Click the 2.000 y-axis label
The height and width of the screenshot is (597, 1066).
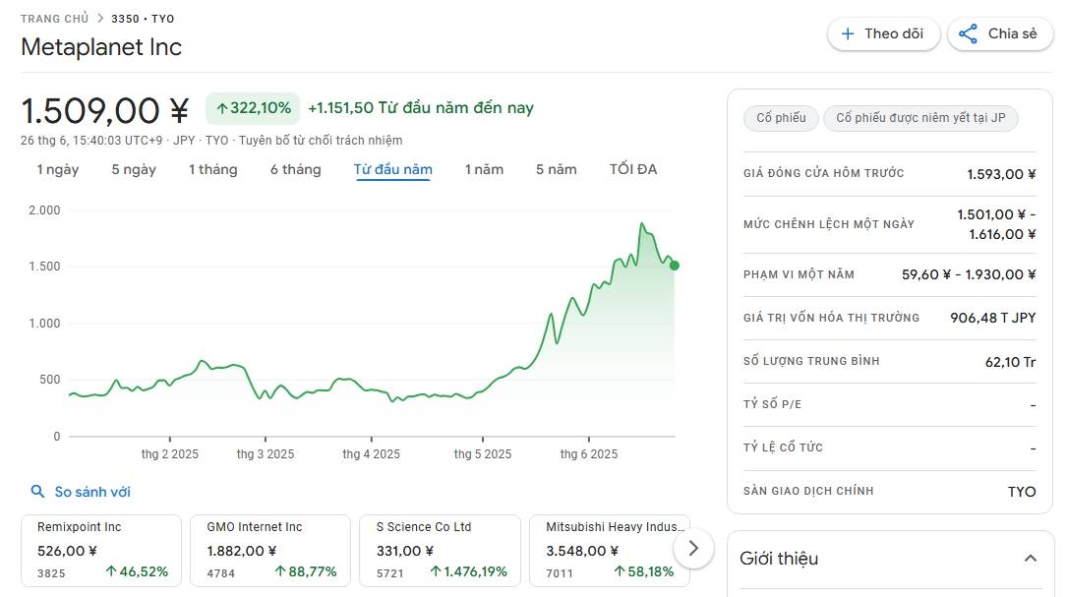[44, 210]
